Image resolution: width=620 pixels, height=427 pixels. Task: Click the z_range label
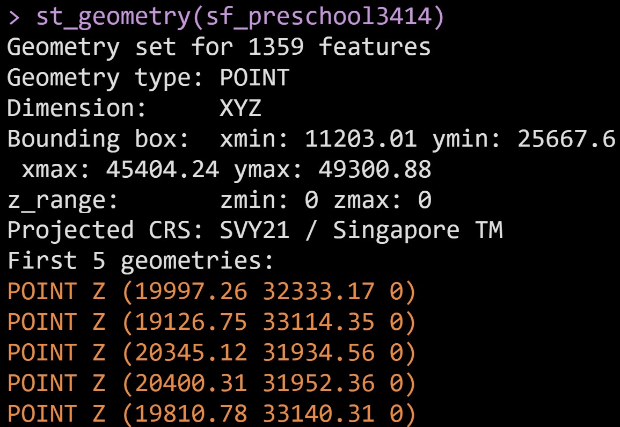(x=62, y=200)
